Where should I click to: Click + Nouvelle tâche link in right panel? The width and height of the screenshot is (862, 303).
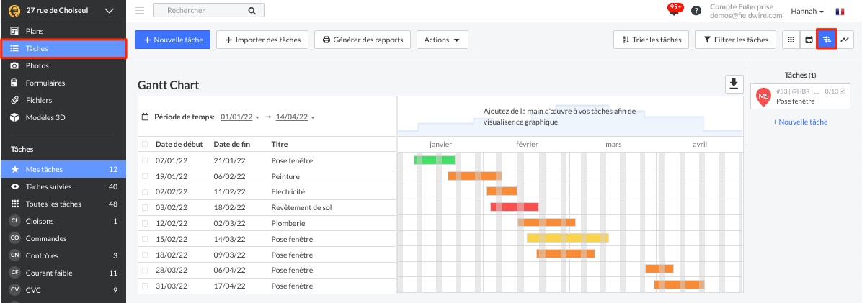[x=800, y=122]
